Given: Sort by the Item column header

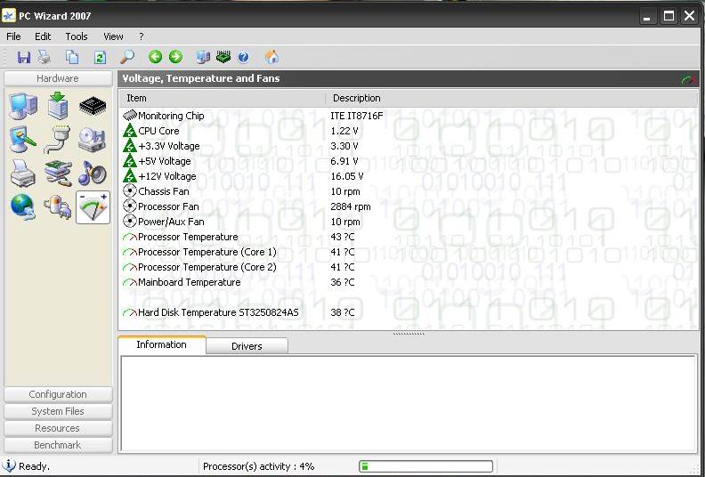Looking at the screenshot, I should click(223, 98).
